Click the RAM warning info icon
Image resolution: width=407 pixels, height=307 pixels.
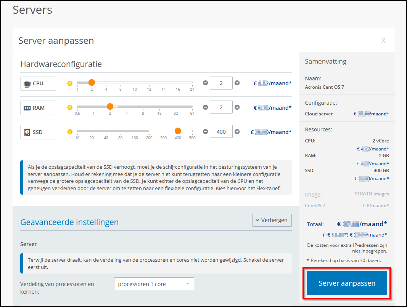(70, 108)
